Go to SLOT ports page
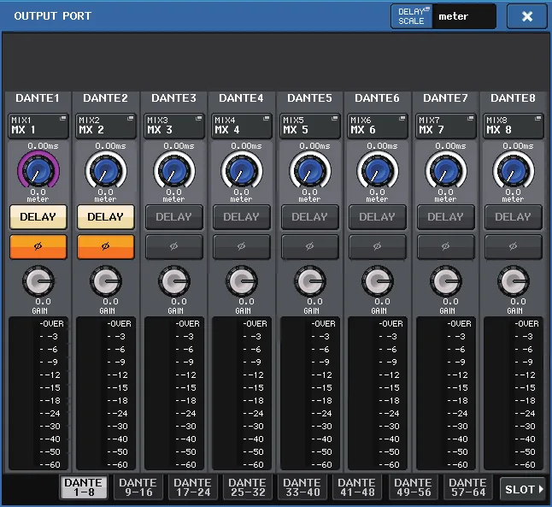Image resolution: width=552 pixels, height=507 pixels. 523,489
